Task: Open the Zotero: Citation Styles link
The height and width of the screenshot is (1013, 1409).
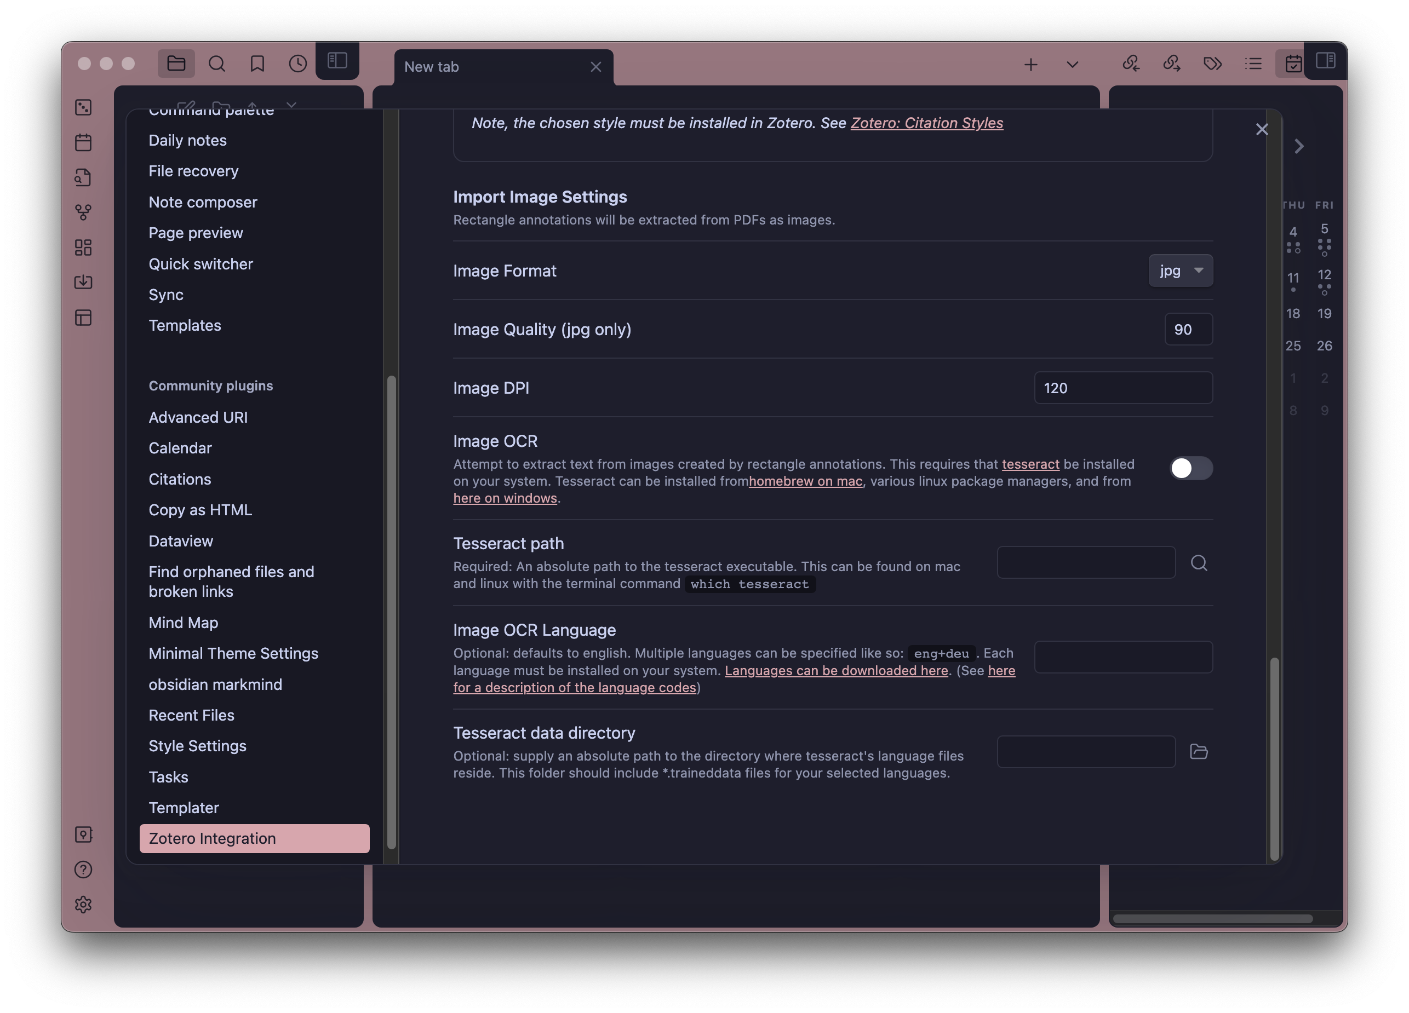Action: coord(926,123)
